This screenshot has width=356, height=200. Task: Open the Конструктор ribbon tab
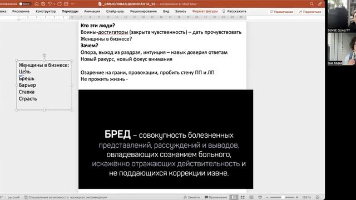46,11
